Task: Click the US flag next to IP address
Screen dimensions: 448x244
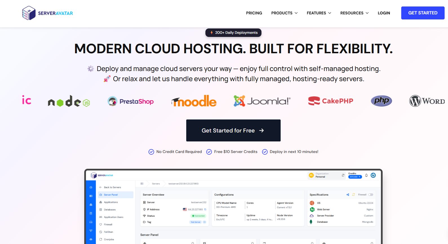Action: tap(185, 209)
